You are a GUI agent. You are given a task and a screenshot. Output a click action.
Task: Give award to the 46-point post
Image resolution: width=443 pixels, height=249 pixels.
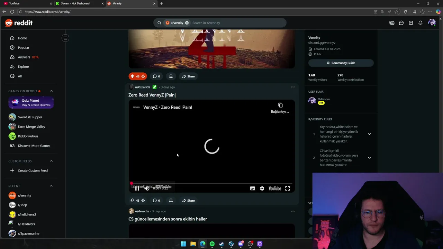pyautogui.click(x=171, y=76)
